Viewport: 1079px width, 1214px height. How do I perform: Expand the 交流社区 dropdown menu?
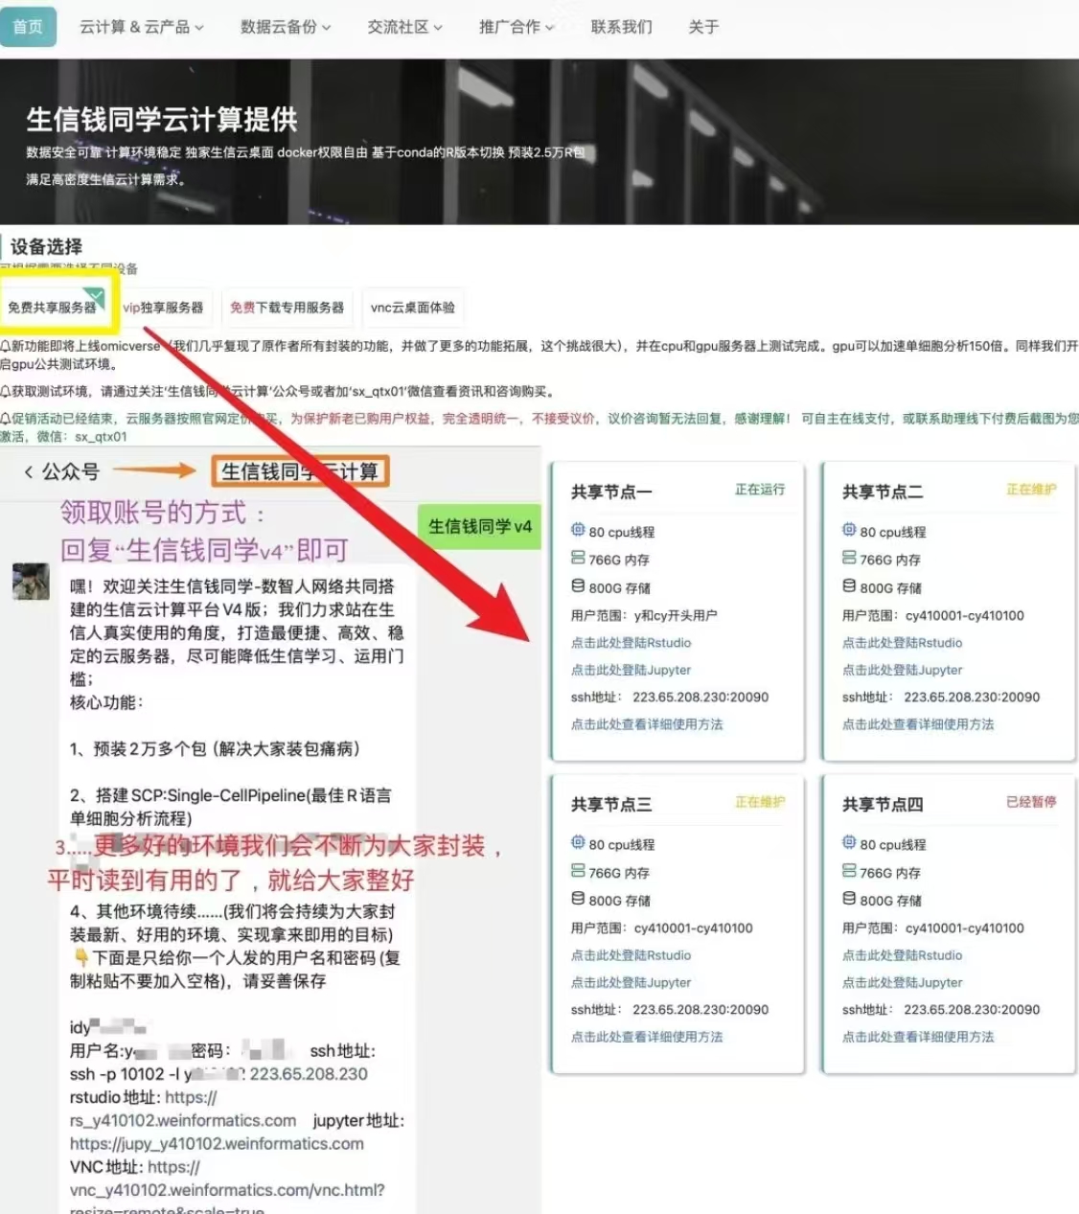[405, 27]
